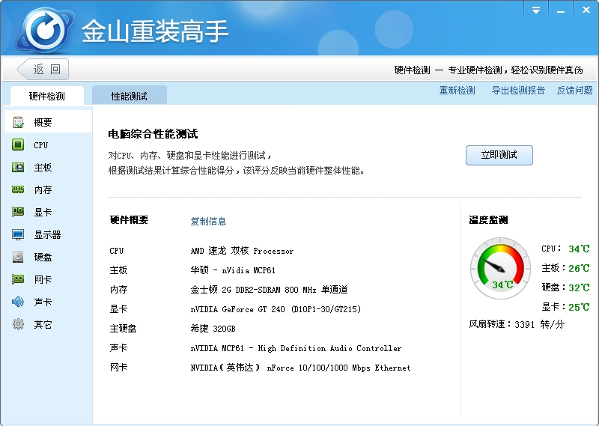Click the 重新检测 link

point(457,91)
